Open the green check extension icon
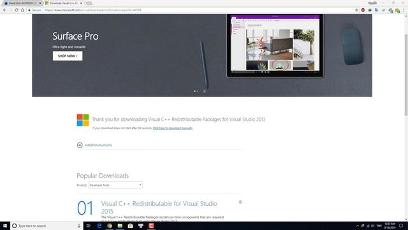The width and height of the screenshot is (408, 230). [x=370, y=10]
